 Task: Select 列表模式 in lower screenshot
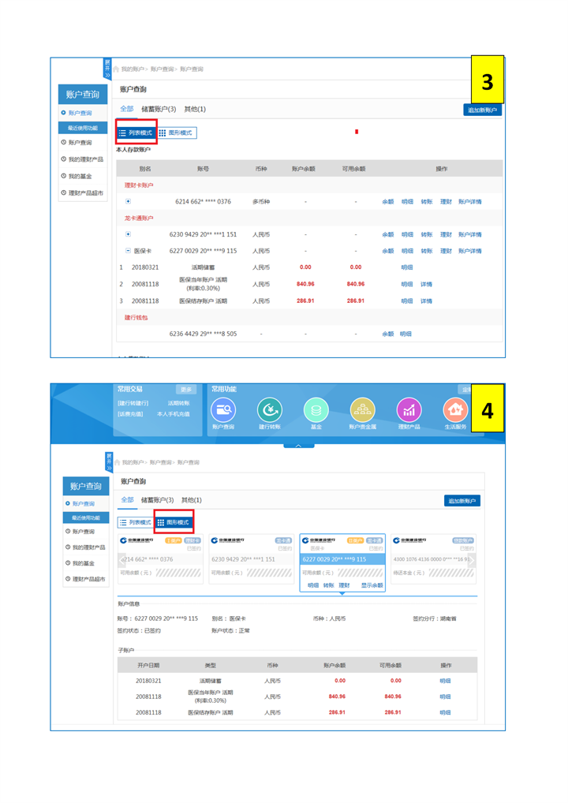136,522
